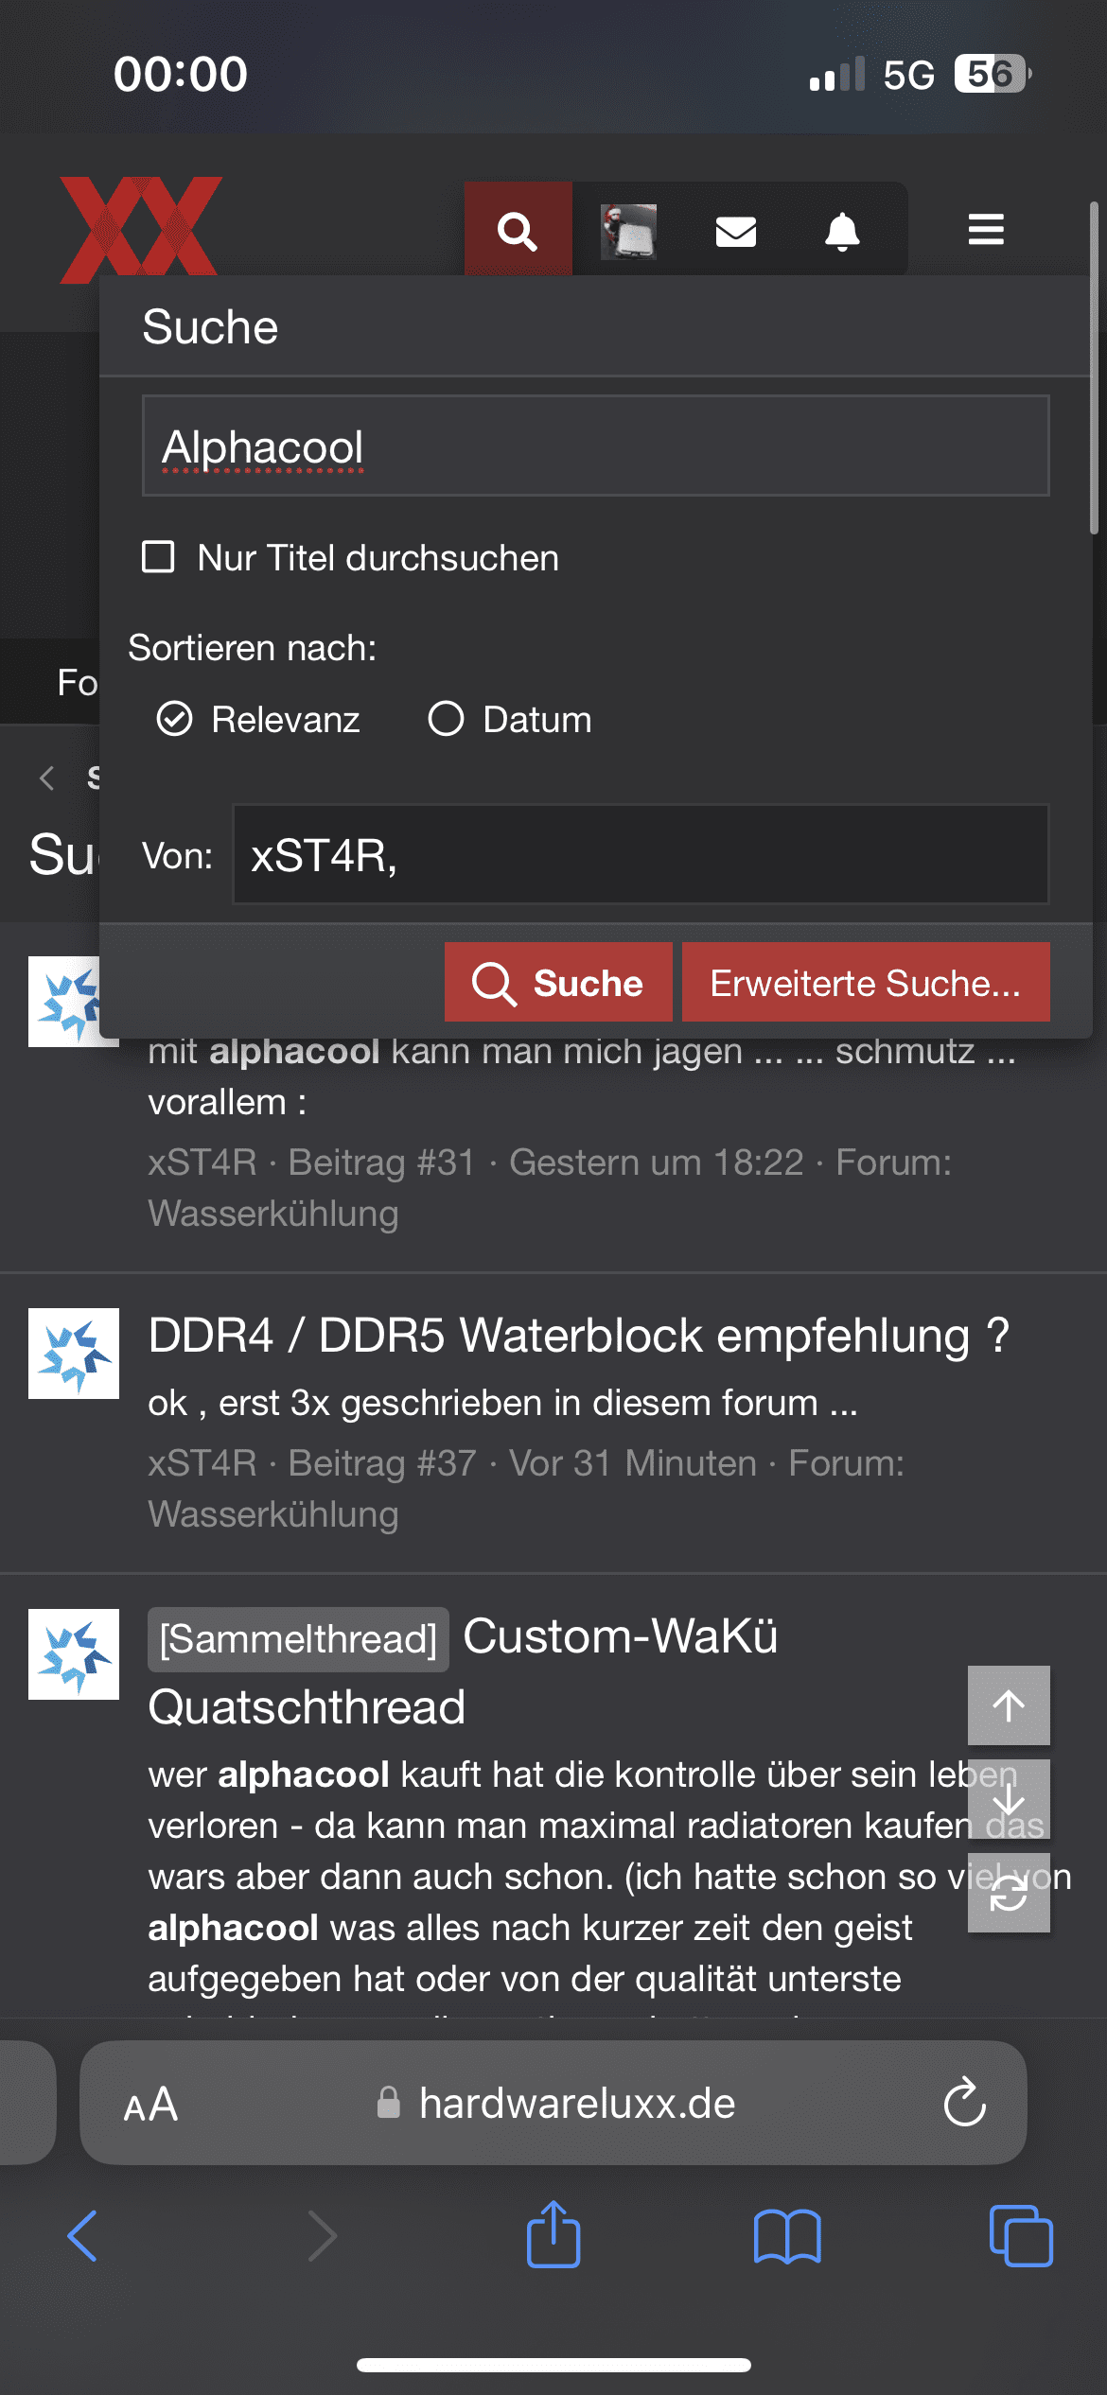Image resolution: width=1107 pixels, height=2395 pixels.
Task: Tap the AA page settings menu
Action: coord(150,2105)
